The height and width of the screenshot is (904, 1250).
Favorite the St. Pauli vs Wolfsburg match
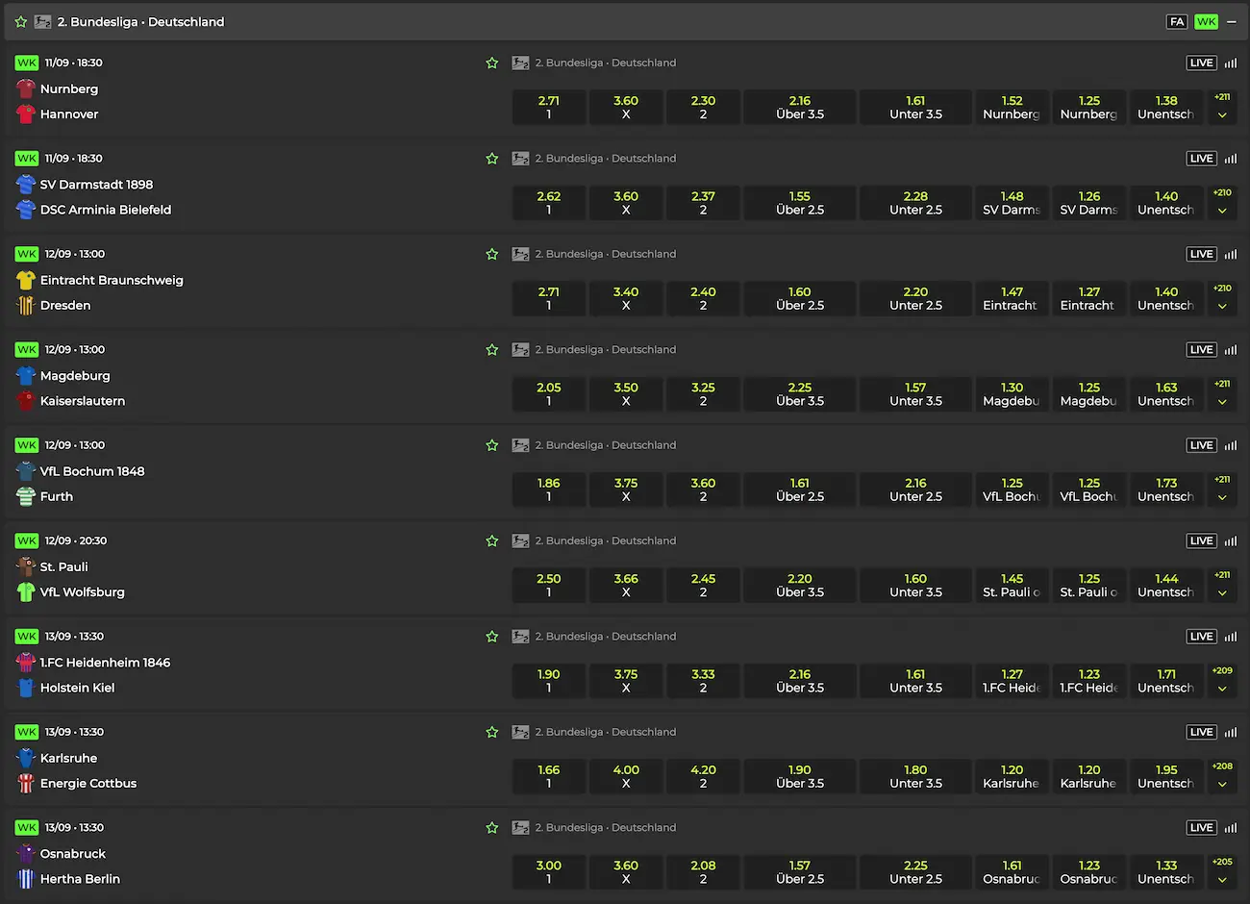[x=492, y=540]
